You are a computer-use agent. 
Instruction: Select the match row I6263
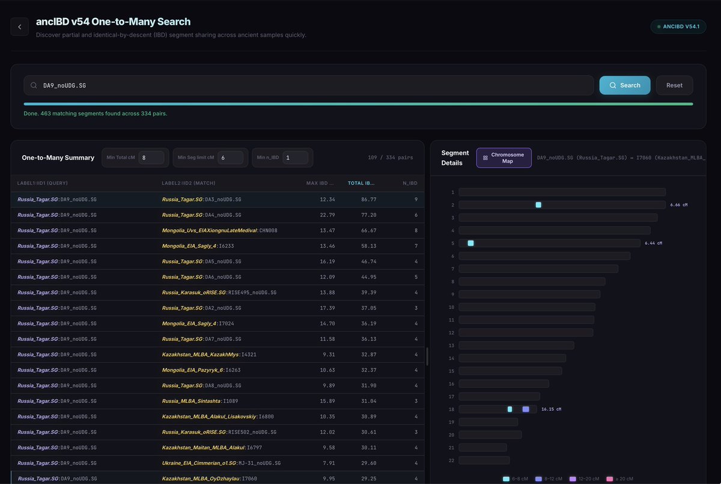(x=218, y=370)
